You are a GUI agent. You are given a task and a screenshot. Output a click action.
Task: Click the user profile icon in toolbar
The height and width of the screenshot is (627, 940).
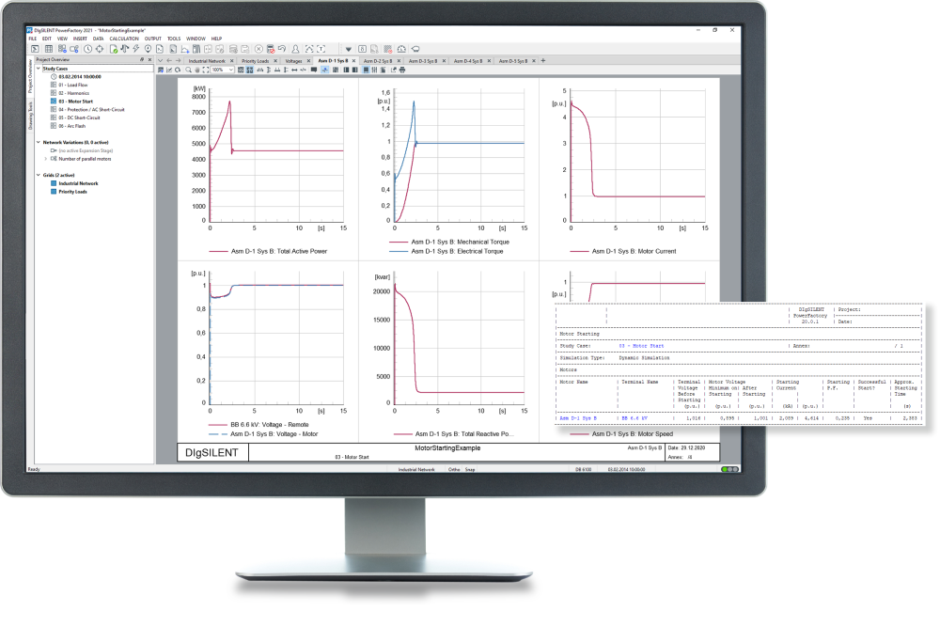click(295, 49)
